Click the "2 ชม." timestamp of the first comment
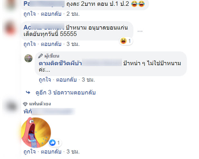The width and height of the screenshot is (199, 159). [x=73, y=14]
